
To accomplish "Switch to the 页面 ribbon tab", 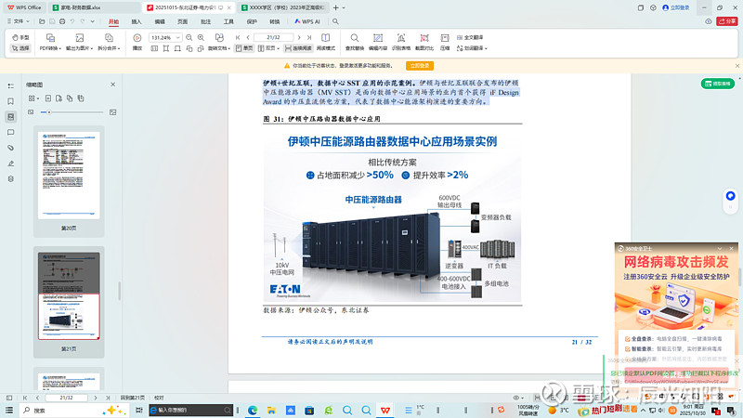I will click(182, 21).
